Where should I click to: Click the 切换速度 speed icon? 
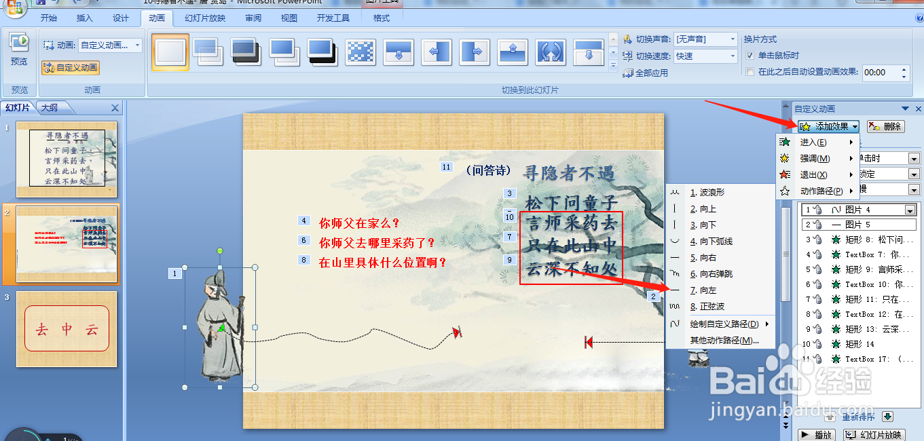click(x=628, y=56)
